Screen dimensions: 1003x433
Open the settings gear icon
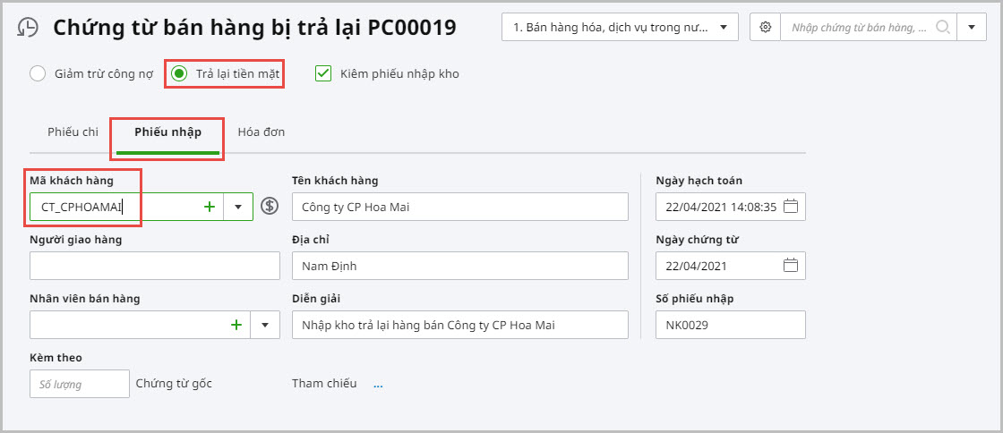pyautogui.click(x=765, y=28)
